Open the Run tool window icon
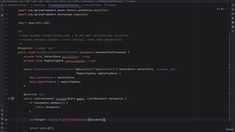This screenshot has width=235, height=132. [2, 124]
